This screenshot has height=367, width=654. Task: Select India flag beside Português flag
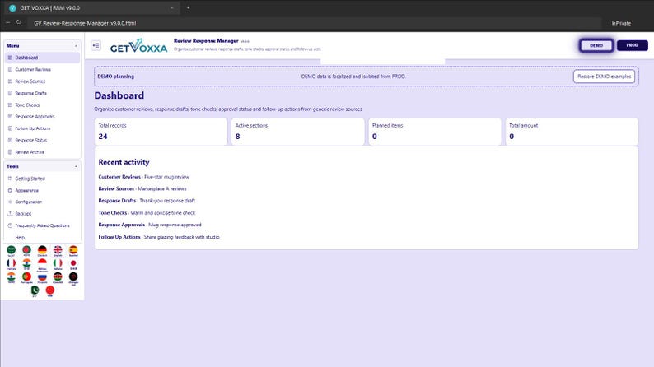[x=12, y=278]
